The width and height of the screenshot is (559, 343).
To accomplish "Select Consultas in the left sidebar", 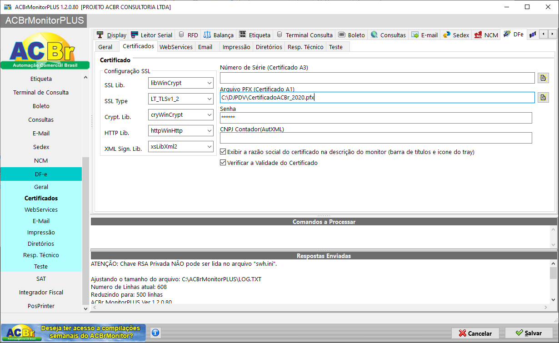I will point(41,119).
